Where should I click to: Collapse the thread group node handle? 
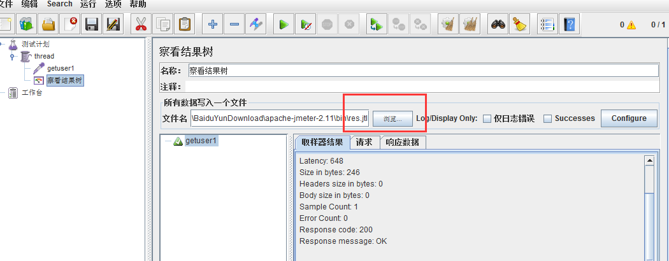[x=12, y=57]
